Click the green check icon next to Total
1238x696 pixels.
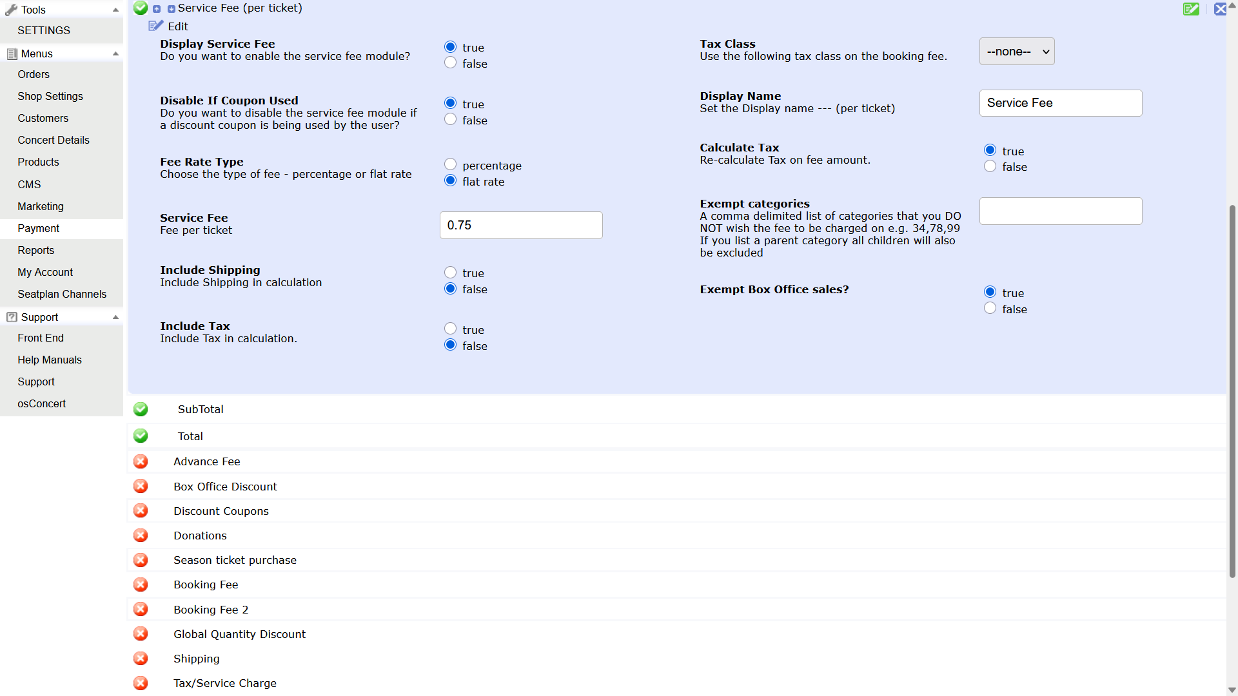coord(141,436)
